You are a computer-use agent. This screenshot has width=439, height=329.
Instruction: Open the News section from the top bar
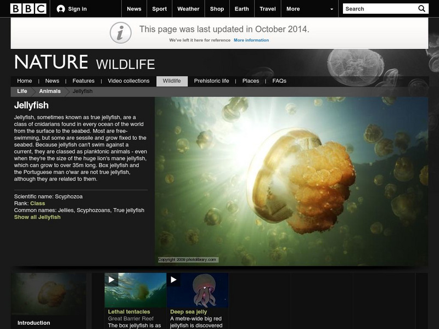[x=134, y=8]
